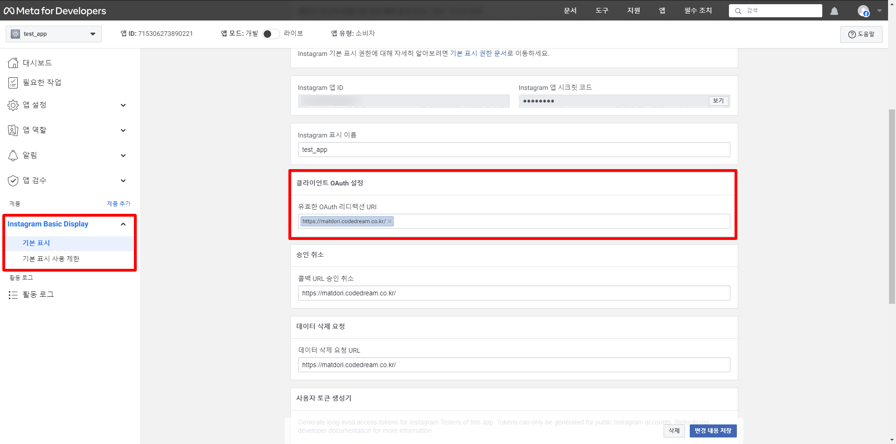896x444 pixels.
Task: Click the 보기 button for secret code
Action: [x=718, y=101]
